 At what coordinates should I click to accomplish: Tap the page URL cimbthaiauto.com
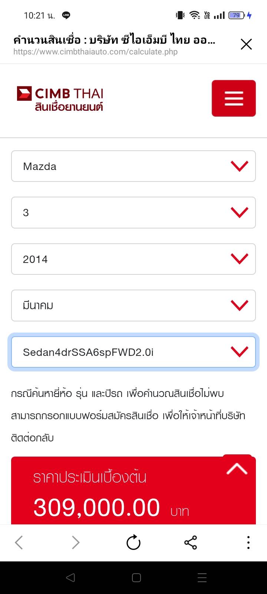point(95,52)
